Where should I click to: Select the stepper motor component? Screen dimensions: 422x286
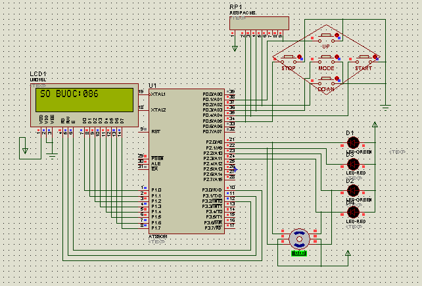pyautogui.click(x=299, y=238)
